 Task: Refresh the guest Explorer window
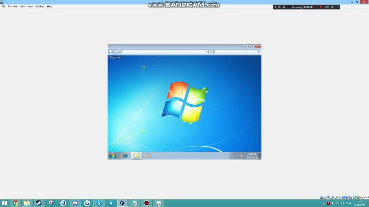211,52
